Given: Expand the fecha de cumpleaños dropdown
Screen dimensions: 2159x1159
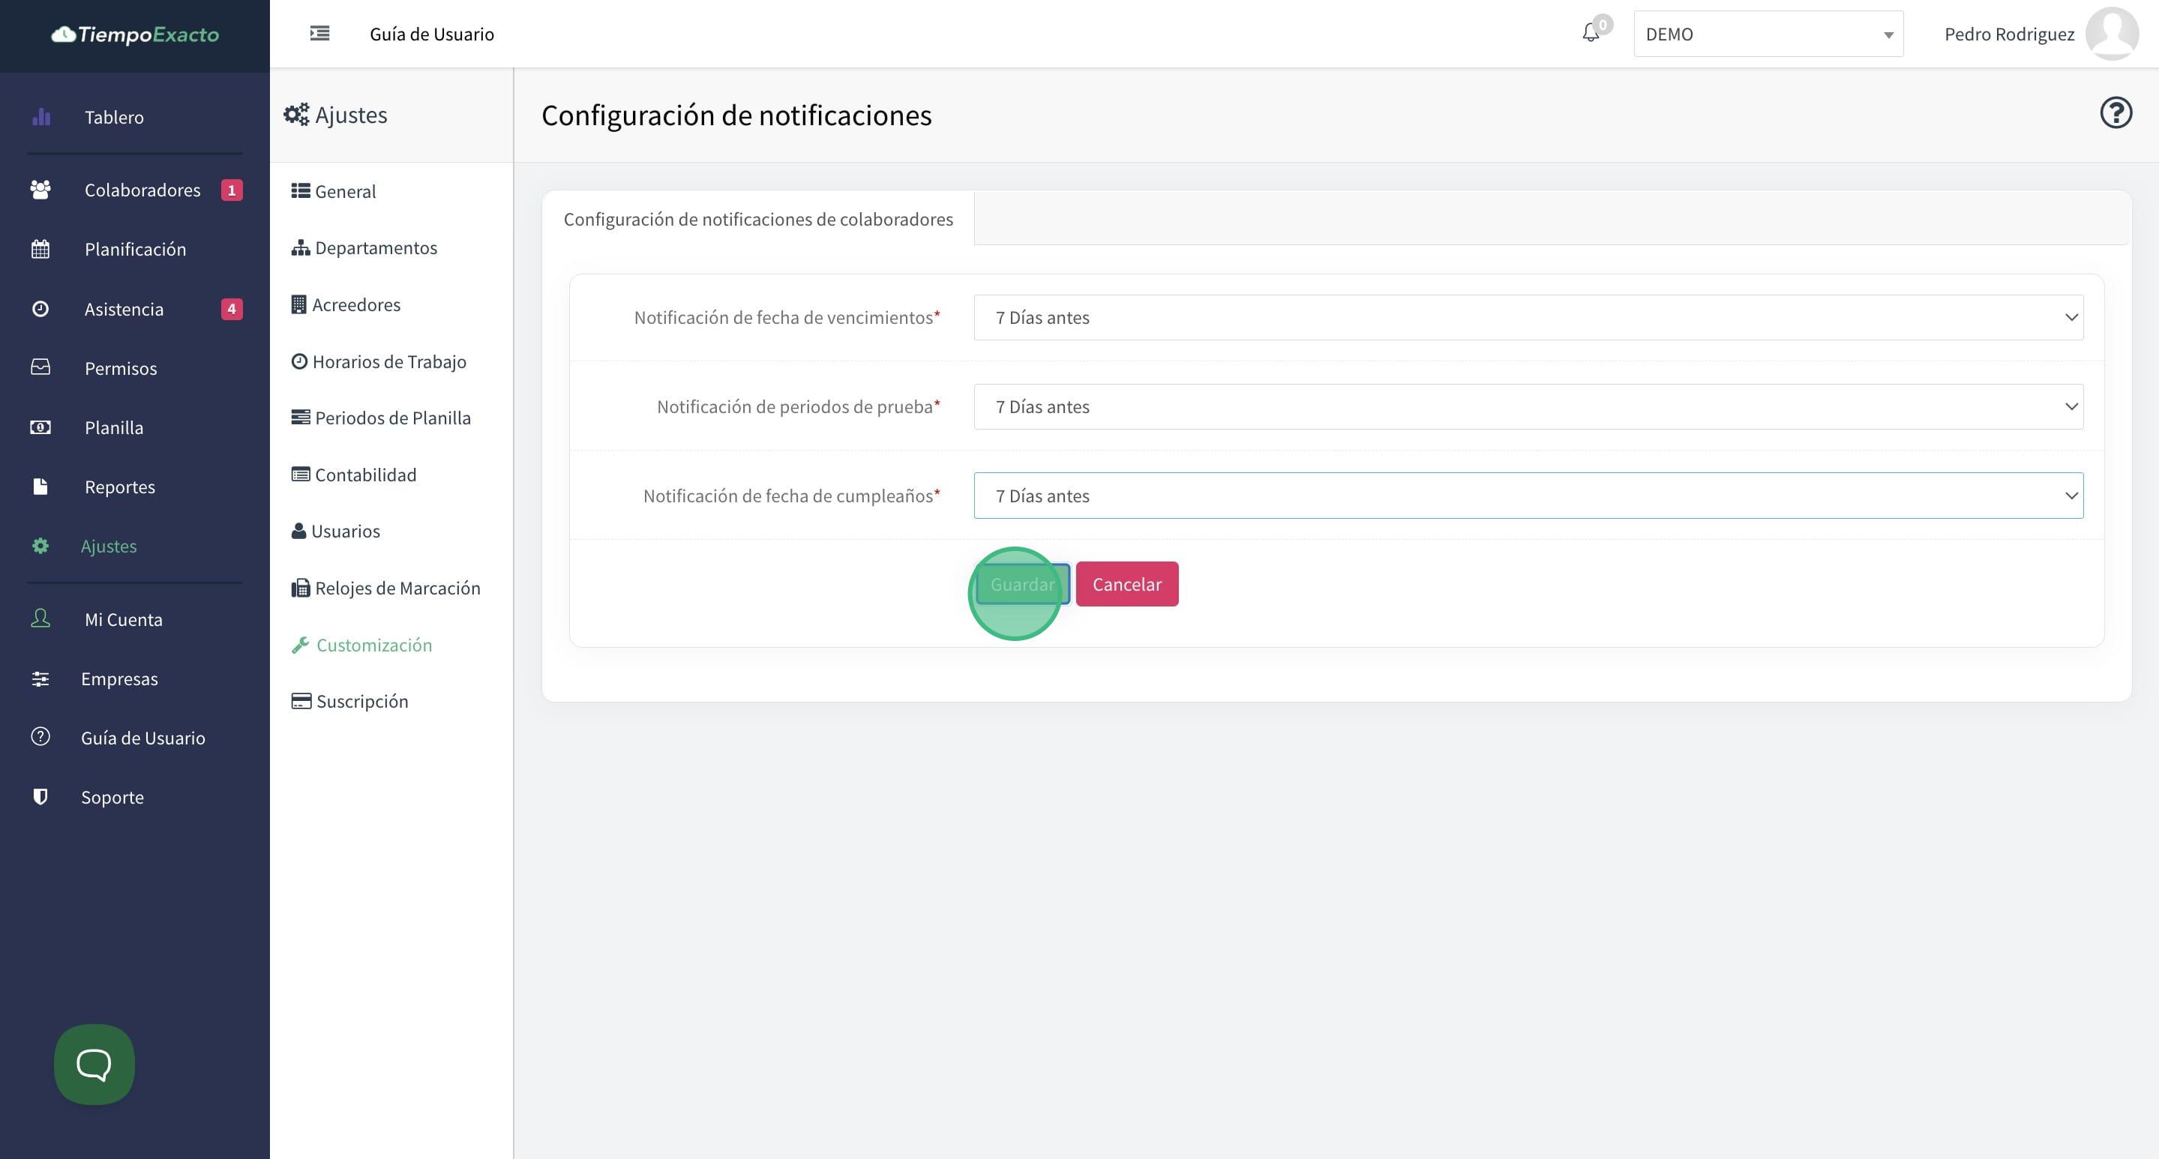Looking at the screenshot, I should coord(1528,496).
